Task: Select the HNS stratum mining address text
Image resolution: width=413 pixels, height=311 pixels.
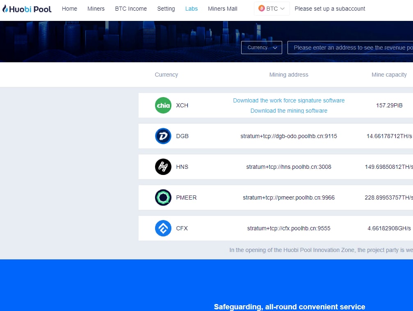Action: pyautogui.click(x=289, y=167)
